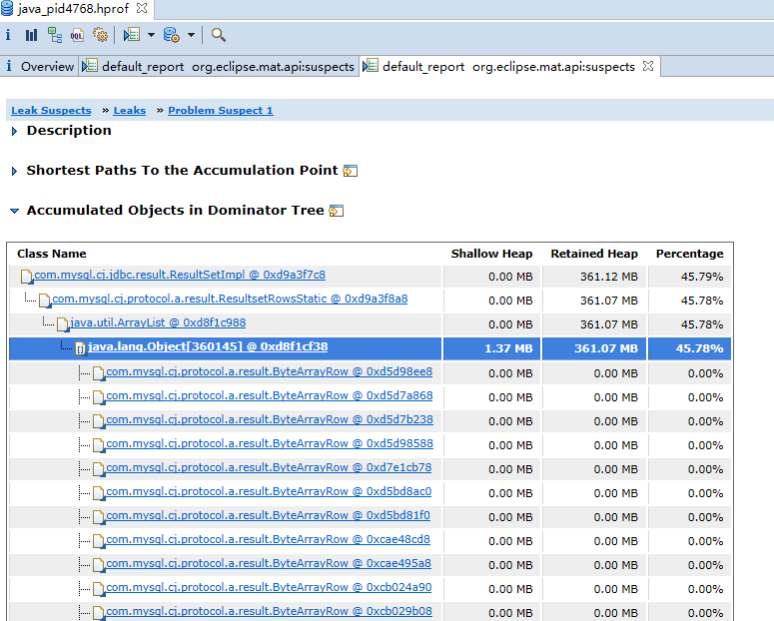774x621 pixels.
Task: Open ByteArrayRow @ 0xcae48cd8 link
Action: [x=268, y=539]
